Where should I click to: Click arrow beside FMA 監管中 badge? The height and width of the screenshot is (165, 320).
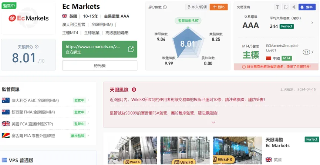tap(88, 112)
